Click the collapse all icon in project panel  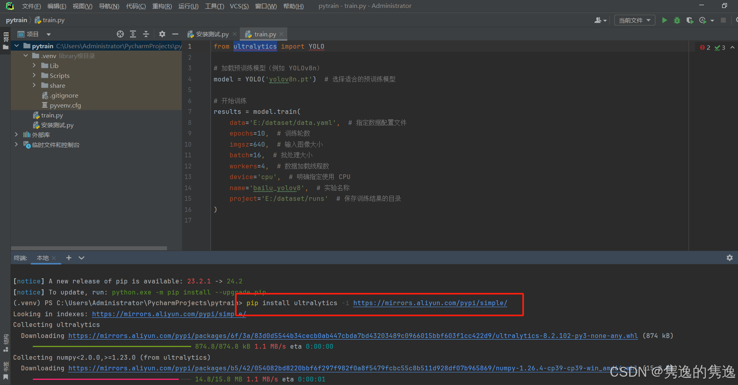tap(146, 34)
